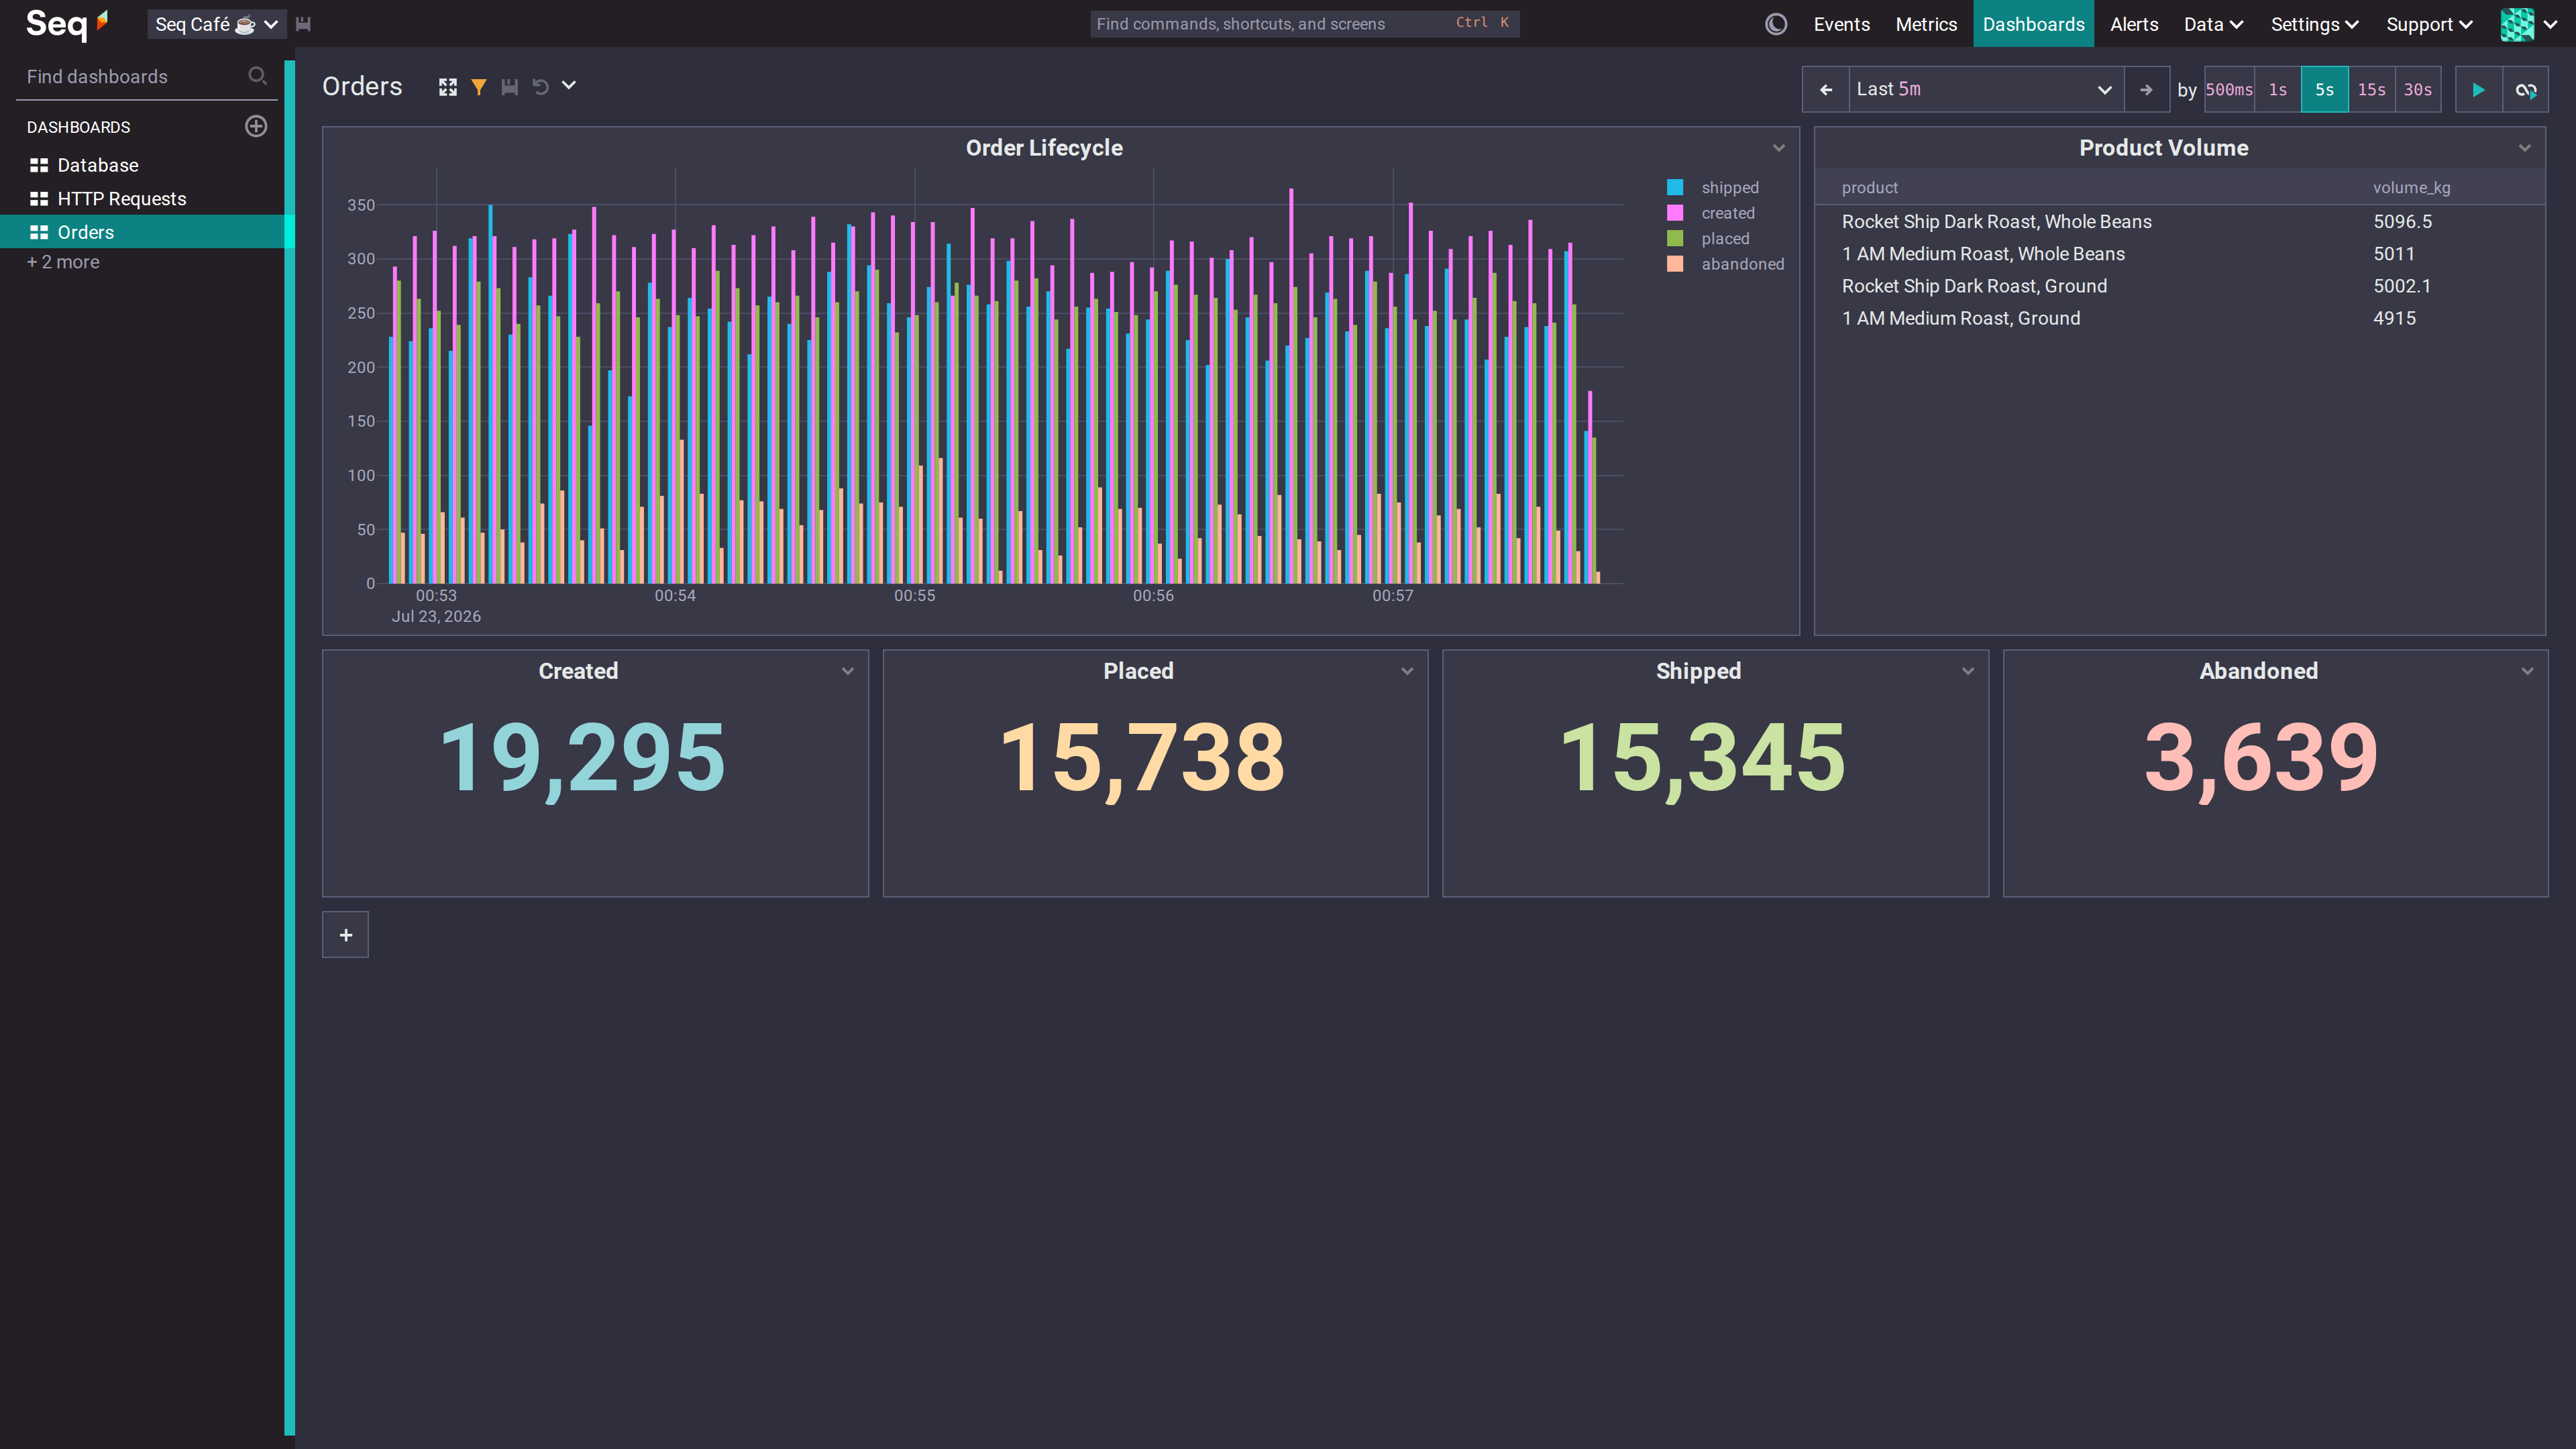The image size is (2576, 1449).
Task: Open the Events screen
Action: click(x=1841, y=24)
